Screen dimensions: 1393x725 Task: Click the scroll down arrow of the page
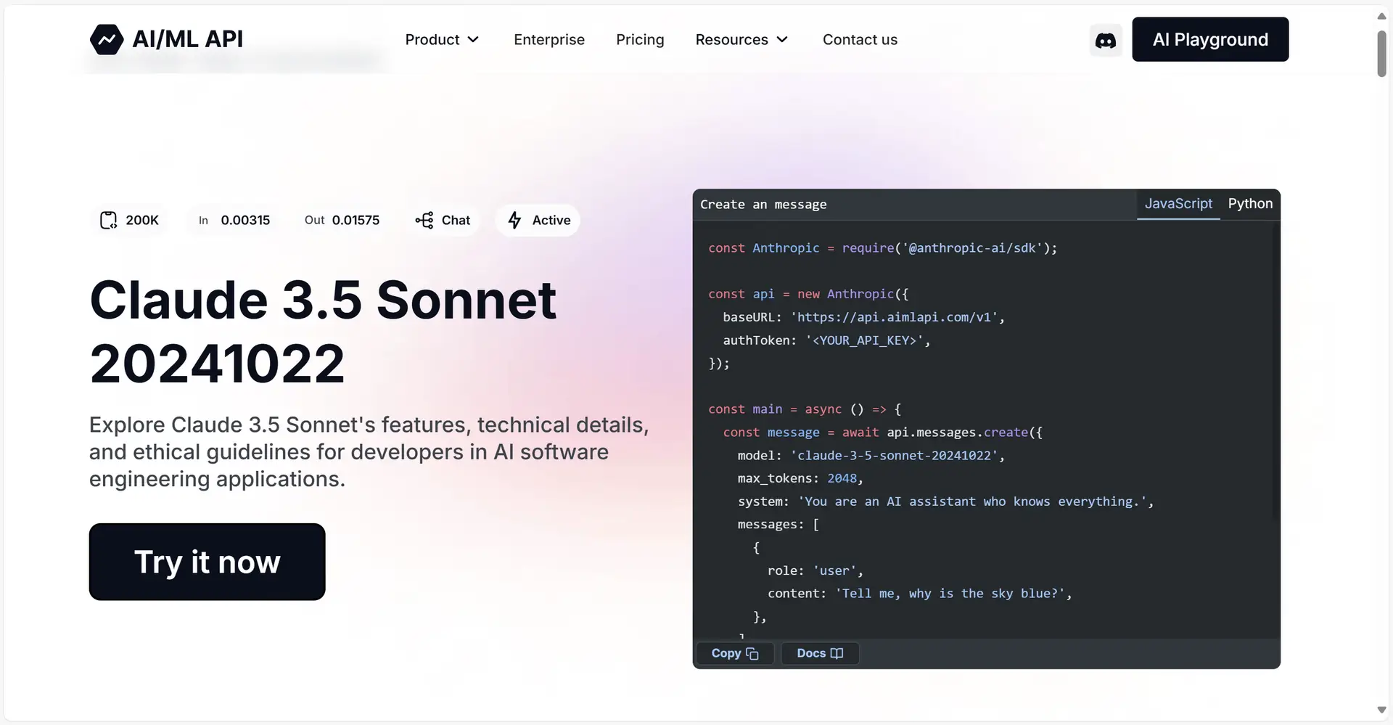1381,710
